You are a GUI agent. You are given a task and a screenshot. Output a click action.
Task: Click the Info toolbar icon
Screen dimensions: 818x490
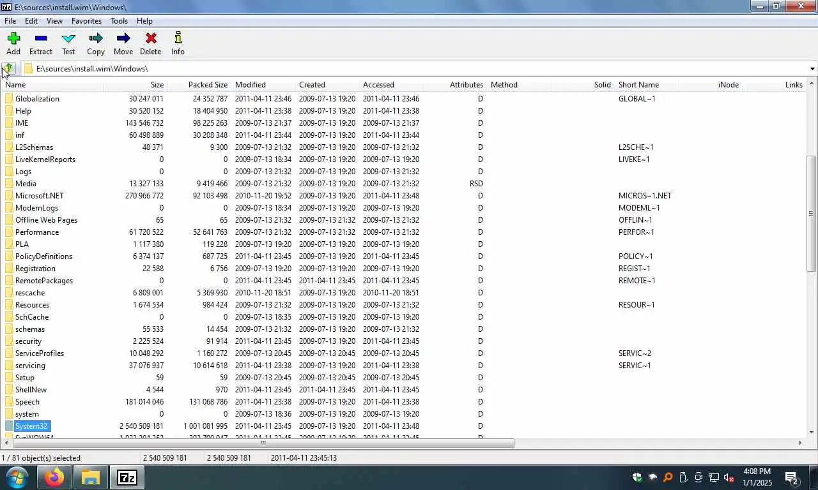178,43
